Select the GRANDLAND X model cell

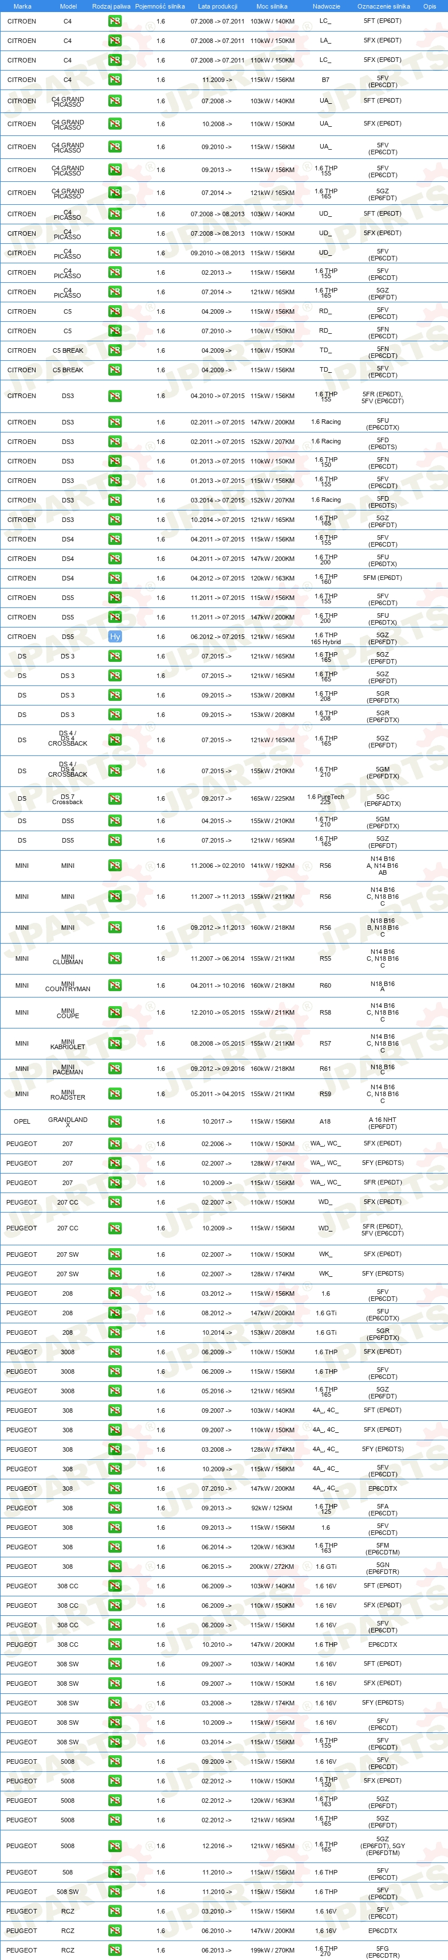pos(68,1121)
